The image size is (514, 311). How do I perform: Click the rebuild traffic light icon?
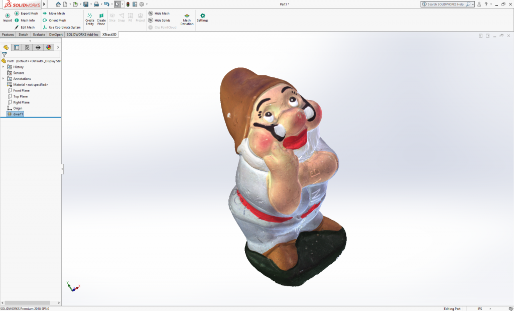pyautogui.click(x=127, y=4)
